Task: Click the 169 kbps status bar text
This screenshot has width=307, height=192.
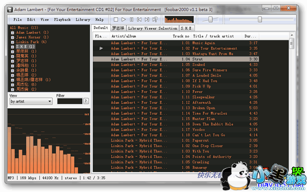Action: (x=28, y=178)
